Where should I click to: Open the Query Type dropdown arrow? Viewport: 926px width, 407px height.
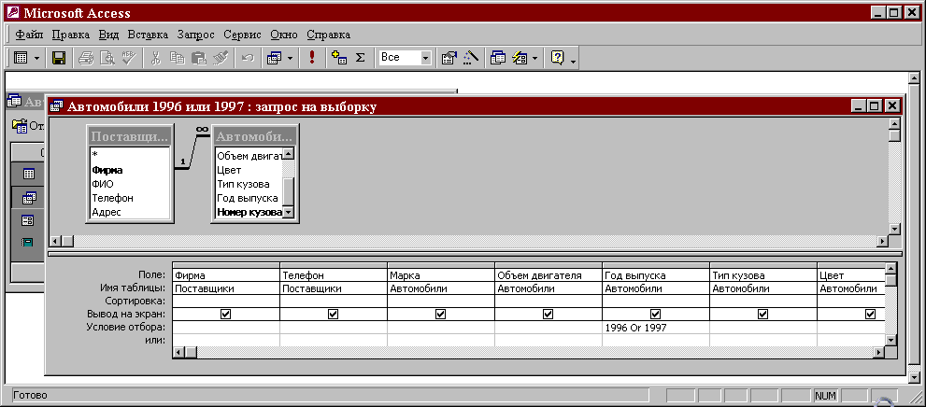290,58
